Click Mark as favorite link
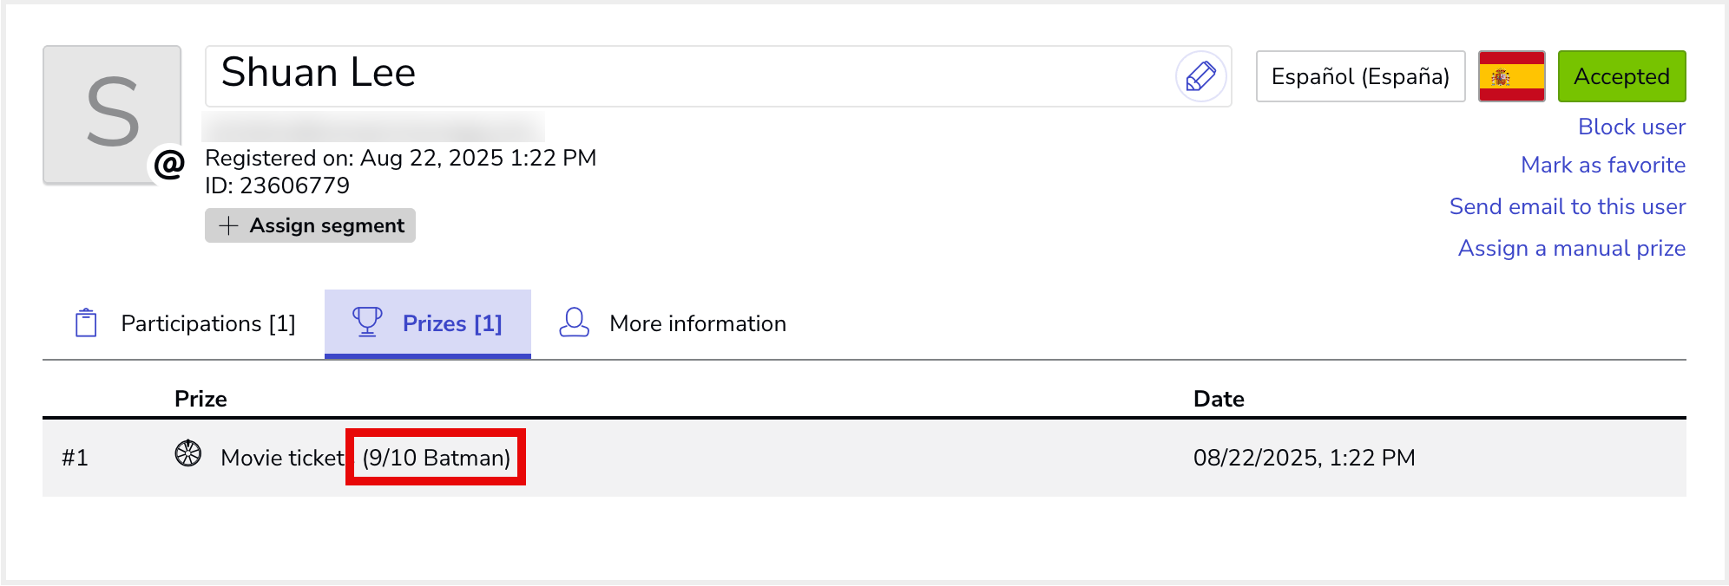The height and width of the screenshot is (586, 1729). [x=1602, y=165]
